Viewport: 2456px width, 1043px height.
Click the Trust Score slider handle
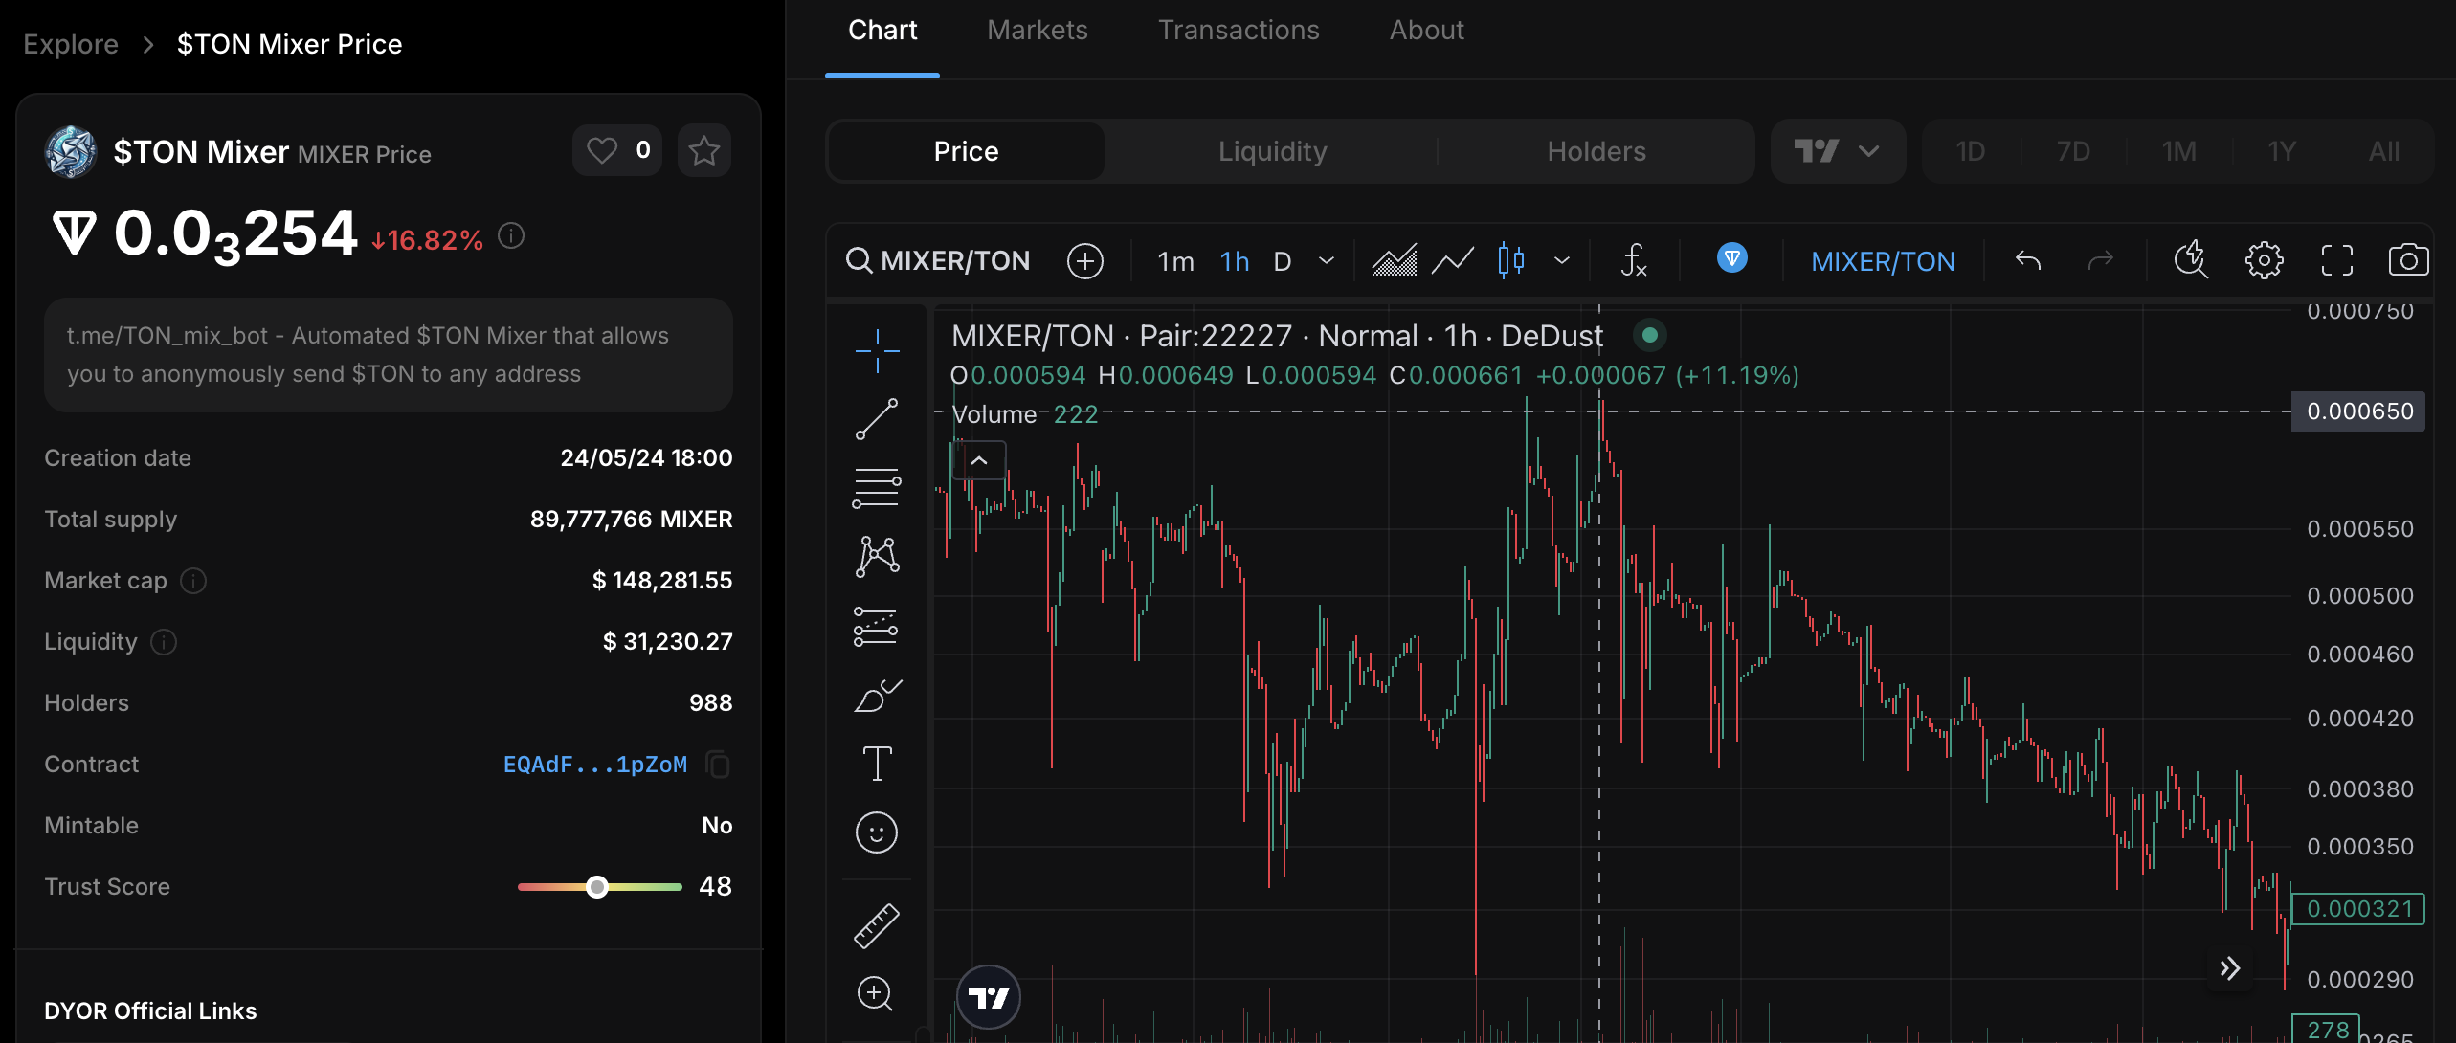pos(597,887)
